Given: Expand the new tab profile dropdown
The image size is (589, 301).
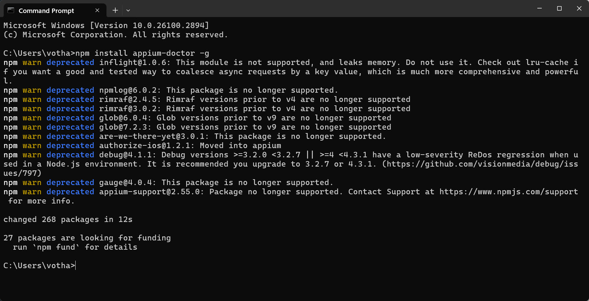Looking at the screenshot, I should 128,10.
